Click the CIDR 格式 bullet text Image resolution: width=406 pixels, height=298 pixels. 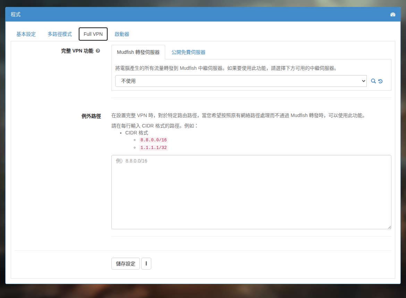coord(137,133)
